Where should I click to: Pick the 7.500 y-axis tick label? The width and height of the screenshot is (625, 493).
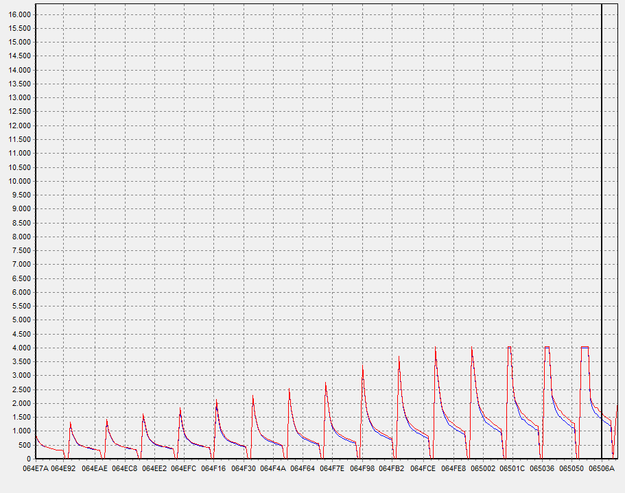pos(21,250)
